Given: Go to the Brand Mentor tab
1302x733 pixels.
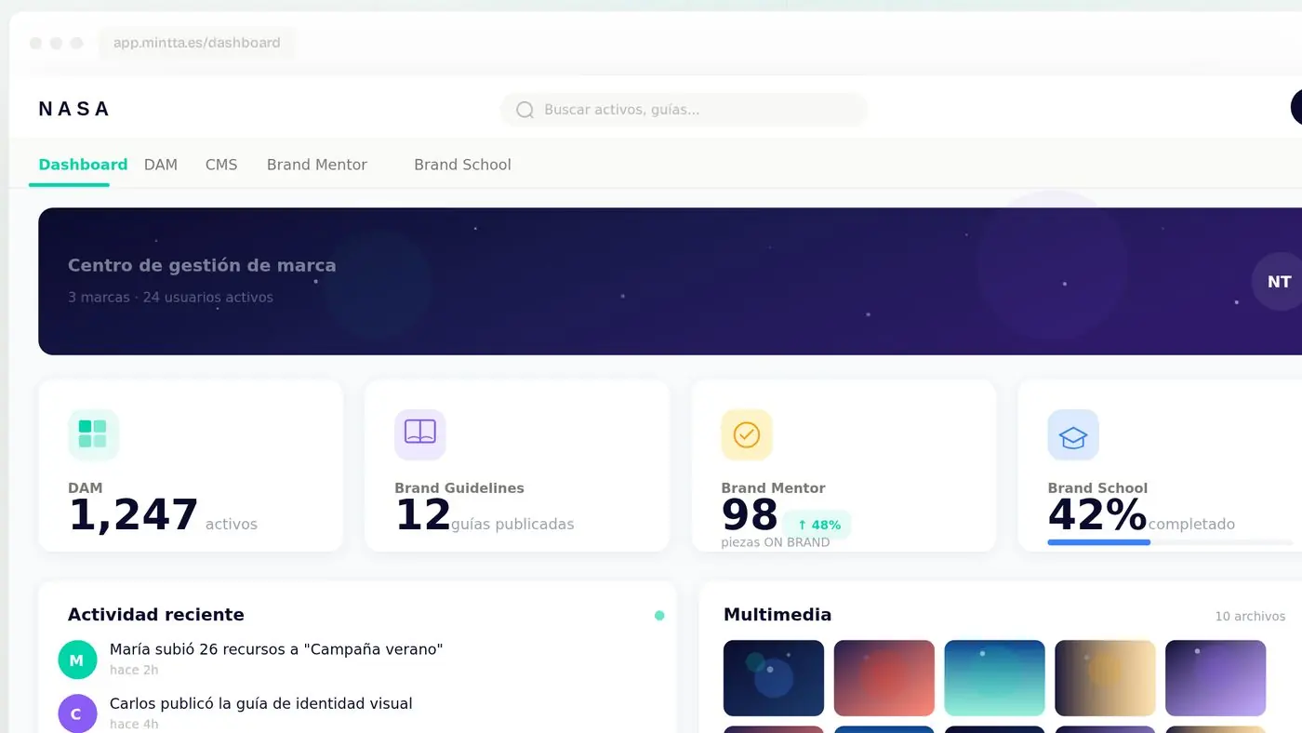Looking at the screenshot, I should [x=317, y=165].
